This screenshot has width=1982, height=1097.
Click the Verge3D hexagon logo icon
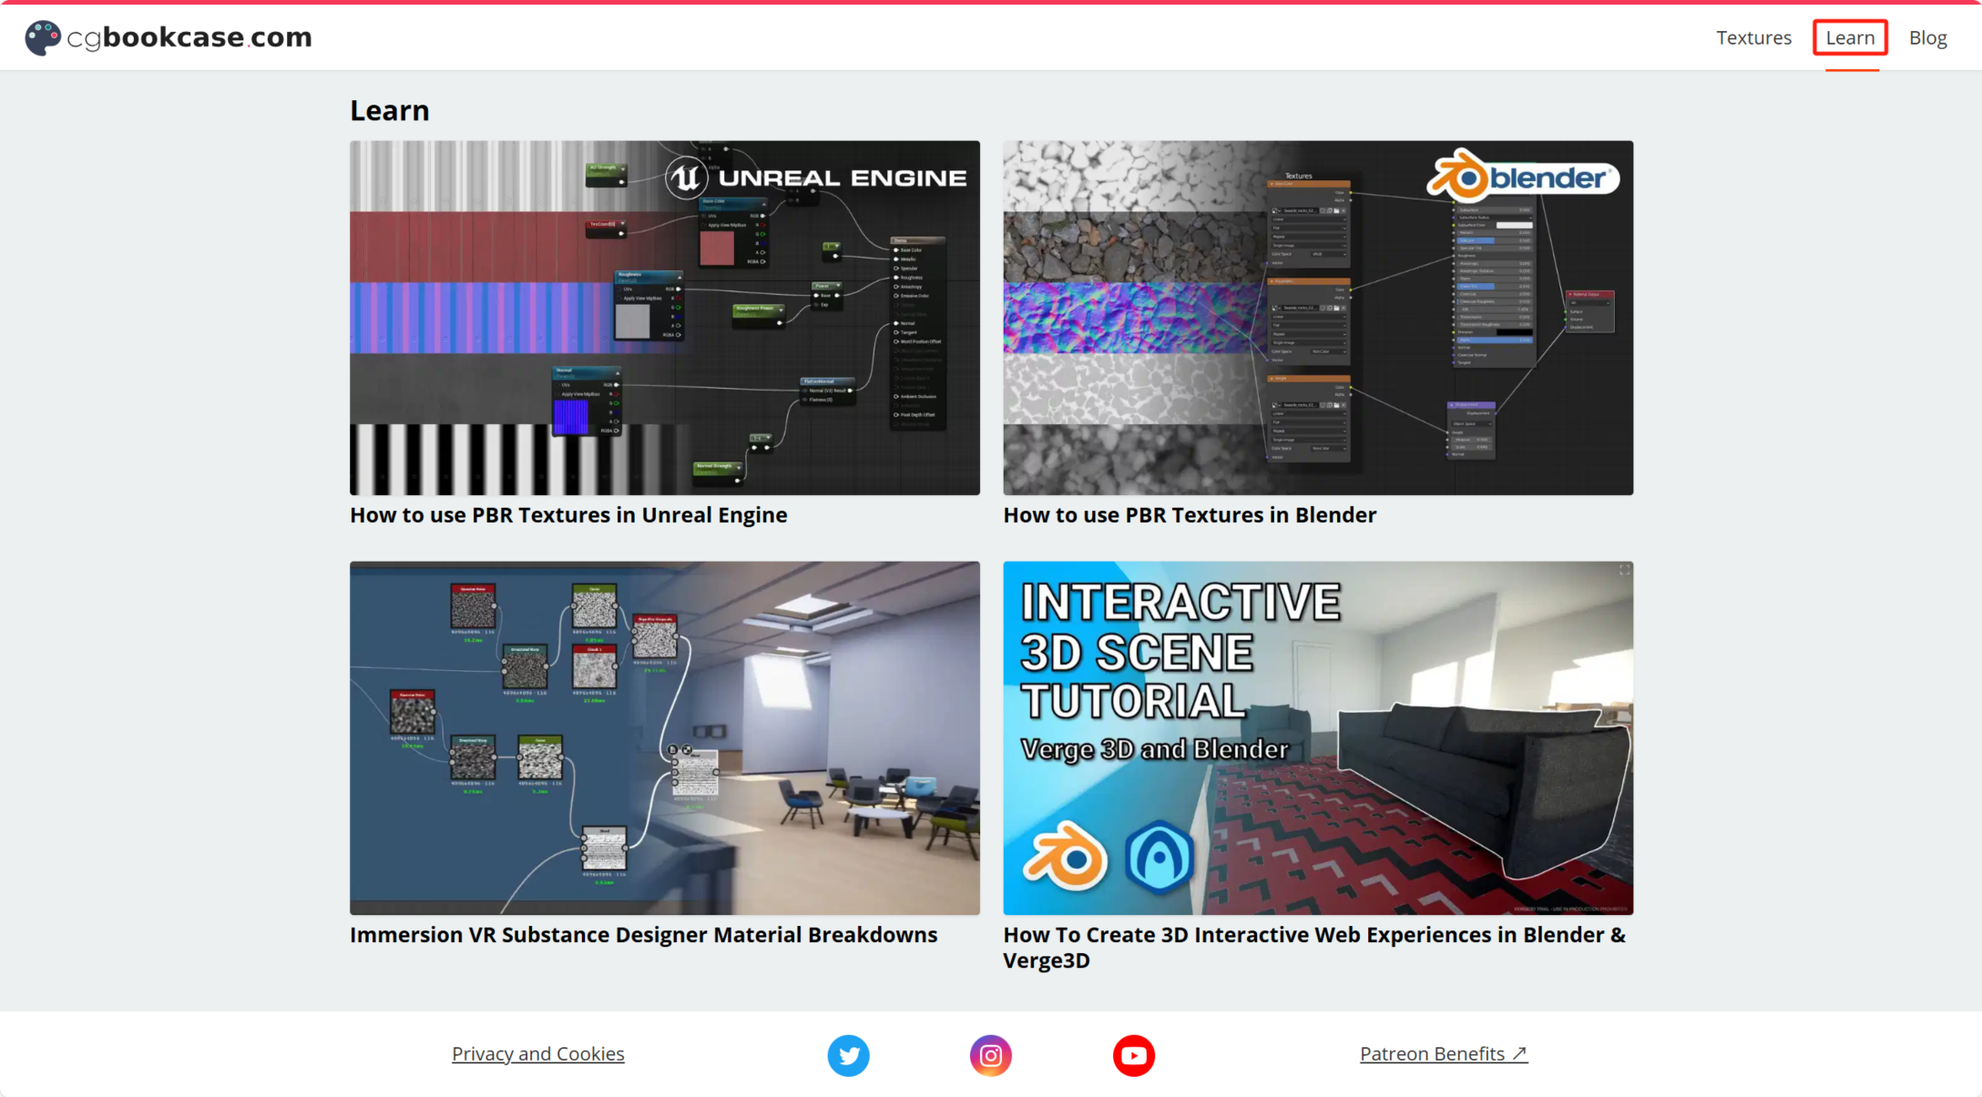click(1159, 857)
